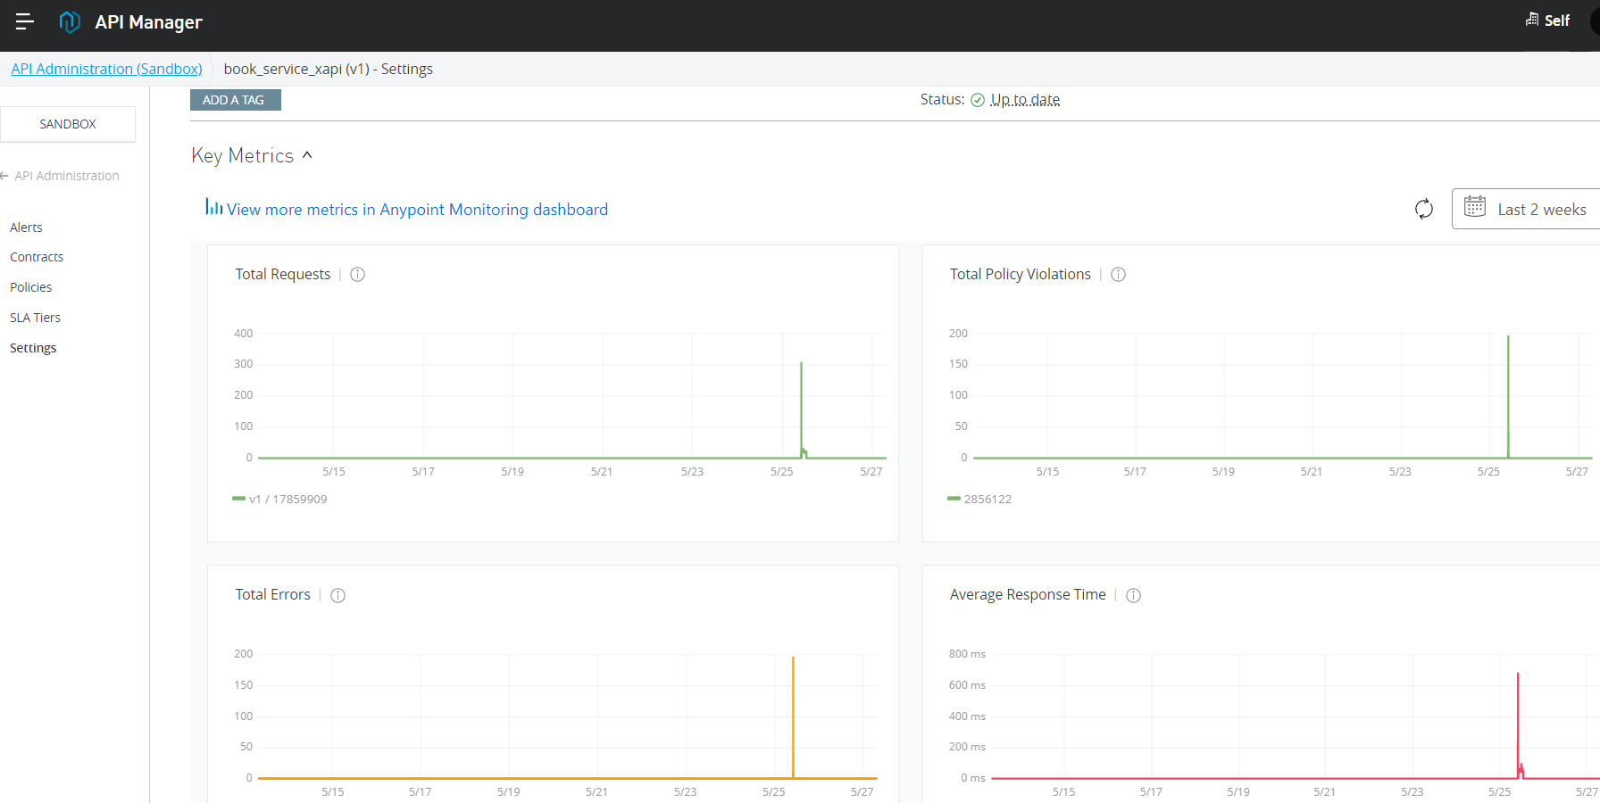Open the Policies sidebar item
Screen dimensions: 1600x803
[31, 287]
